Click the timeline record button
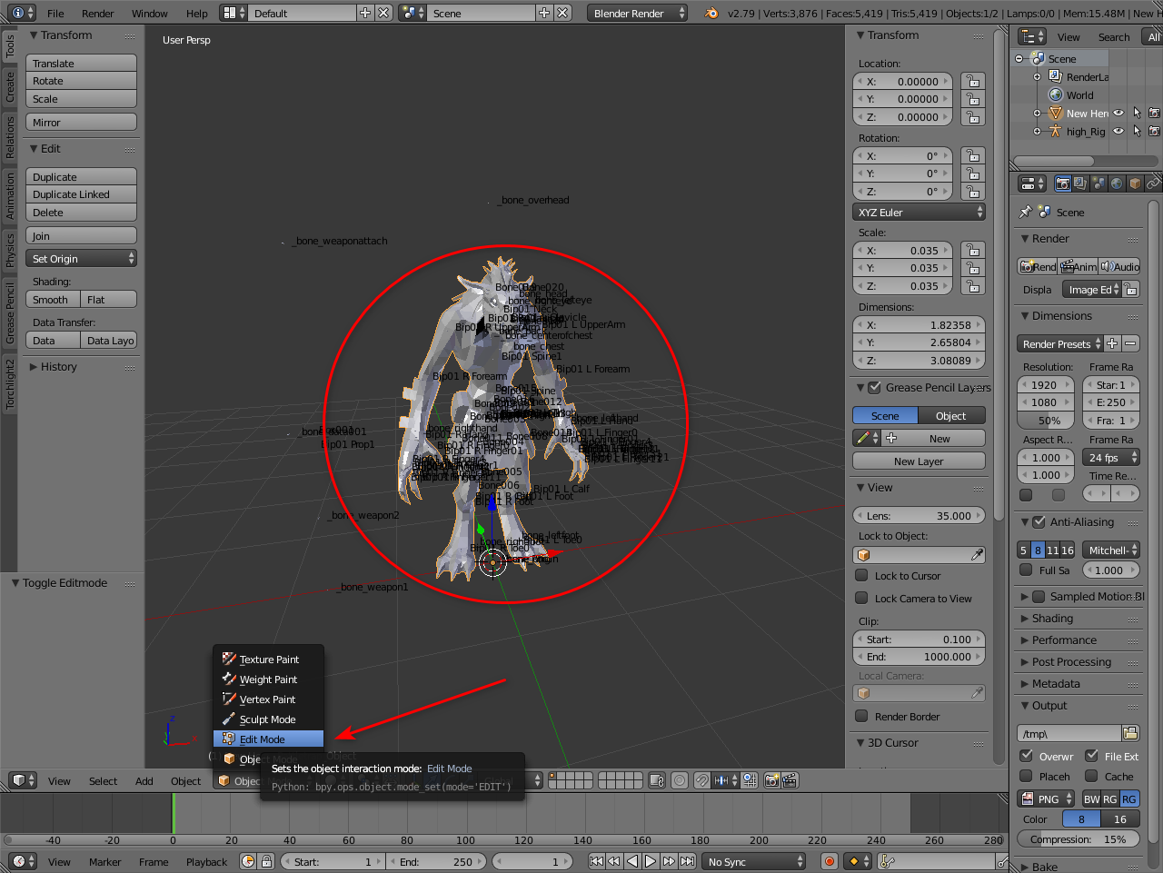This screenshot has width=1163, height=873. coord(829,861)
